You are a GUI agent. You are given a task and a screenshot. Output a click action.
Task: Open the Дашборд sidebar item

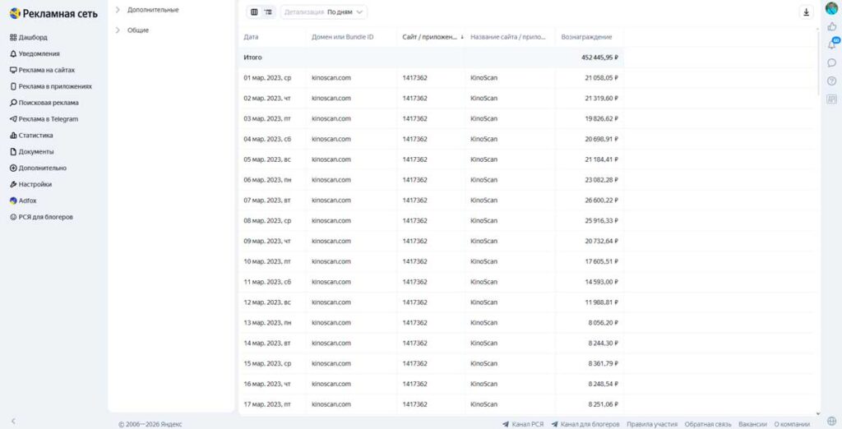[29, 38]
